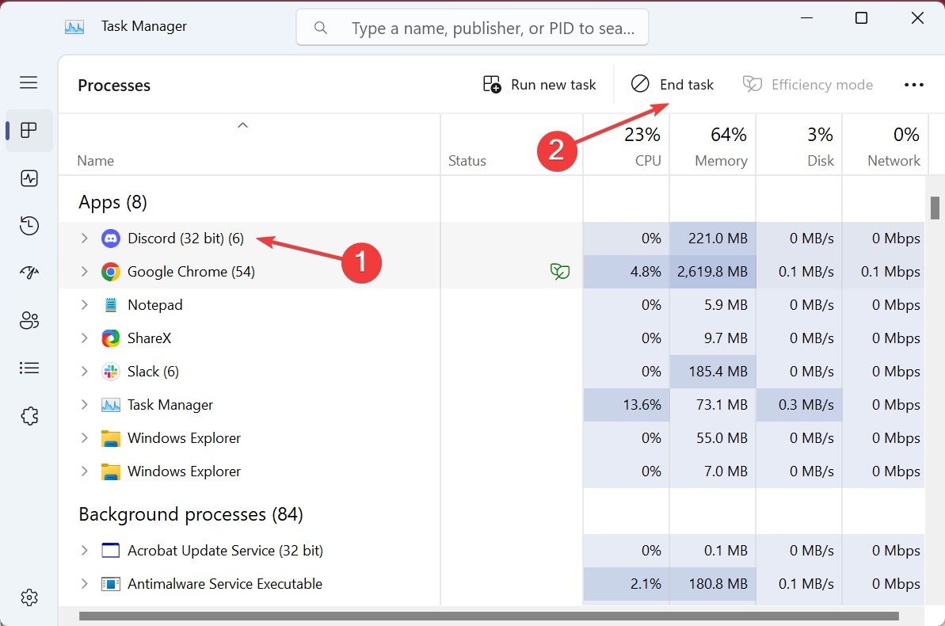
Task: Click the Acrobat Update Service icon
Action: (110, 551)
